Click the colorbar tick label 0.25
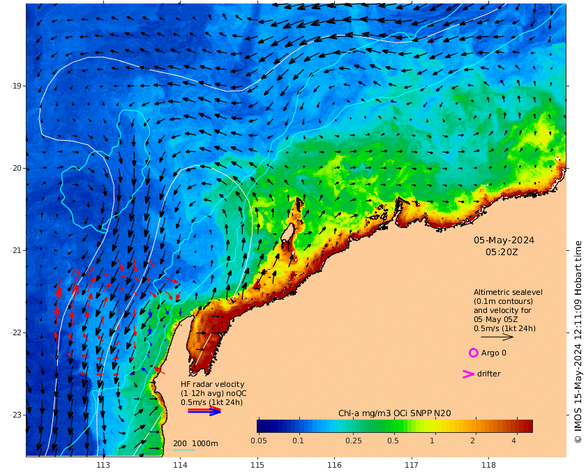 pyautogui.click(x=354, y=441)
